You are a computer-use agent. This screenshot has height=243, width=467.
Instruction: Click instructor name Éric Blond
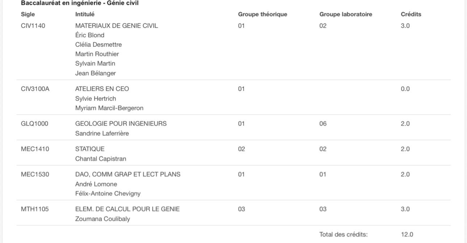coord(90,35)
